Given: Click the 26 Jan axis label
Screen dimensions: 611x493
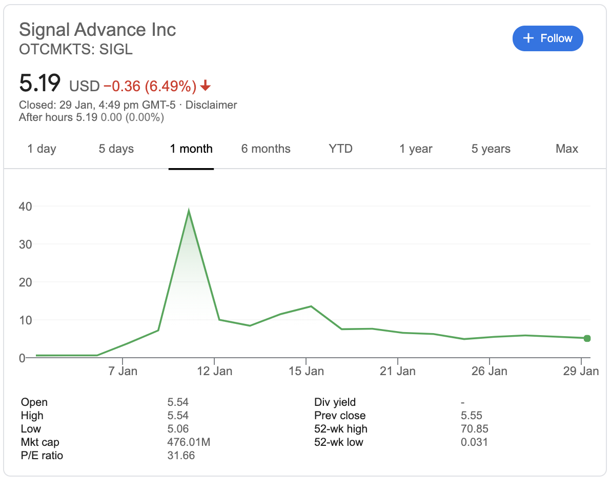Looking at the screenshot, I should [x=490, y=371].
